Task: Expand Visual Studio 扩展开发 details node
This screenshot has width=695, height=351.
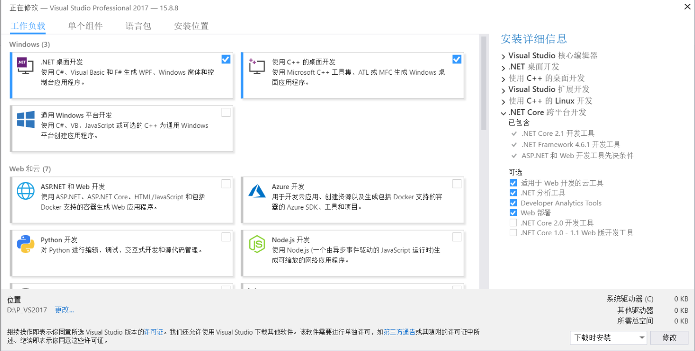Action: (503, 90)
